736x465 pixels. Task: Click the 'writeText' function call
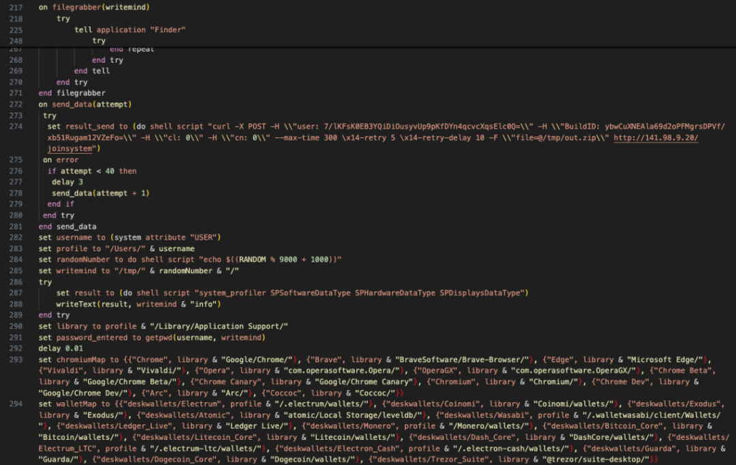pos(76,304)
